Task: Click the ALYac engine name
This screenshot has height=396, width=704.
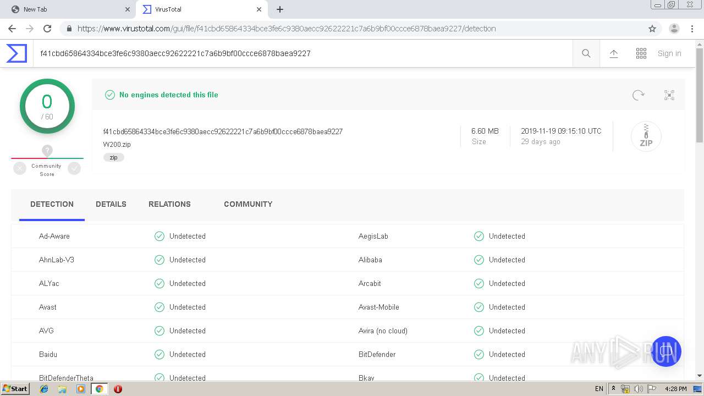Action: pos(49,283)
